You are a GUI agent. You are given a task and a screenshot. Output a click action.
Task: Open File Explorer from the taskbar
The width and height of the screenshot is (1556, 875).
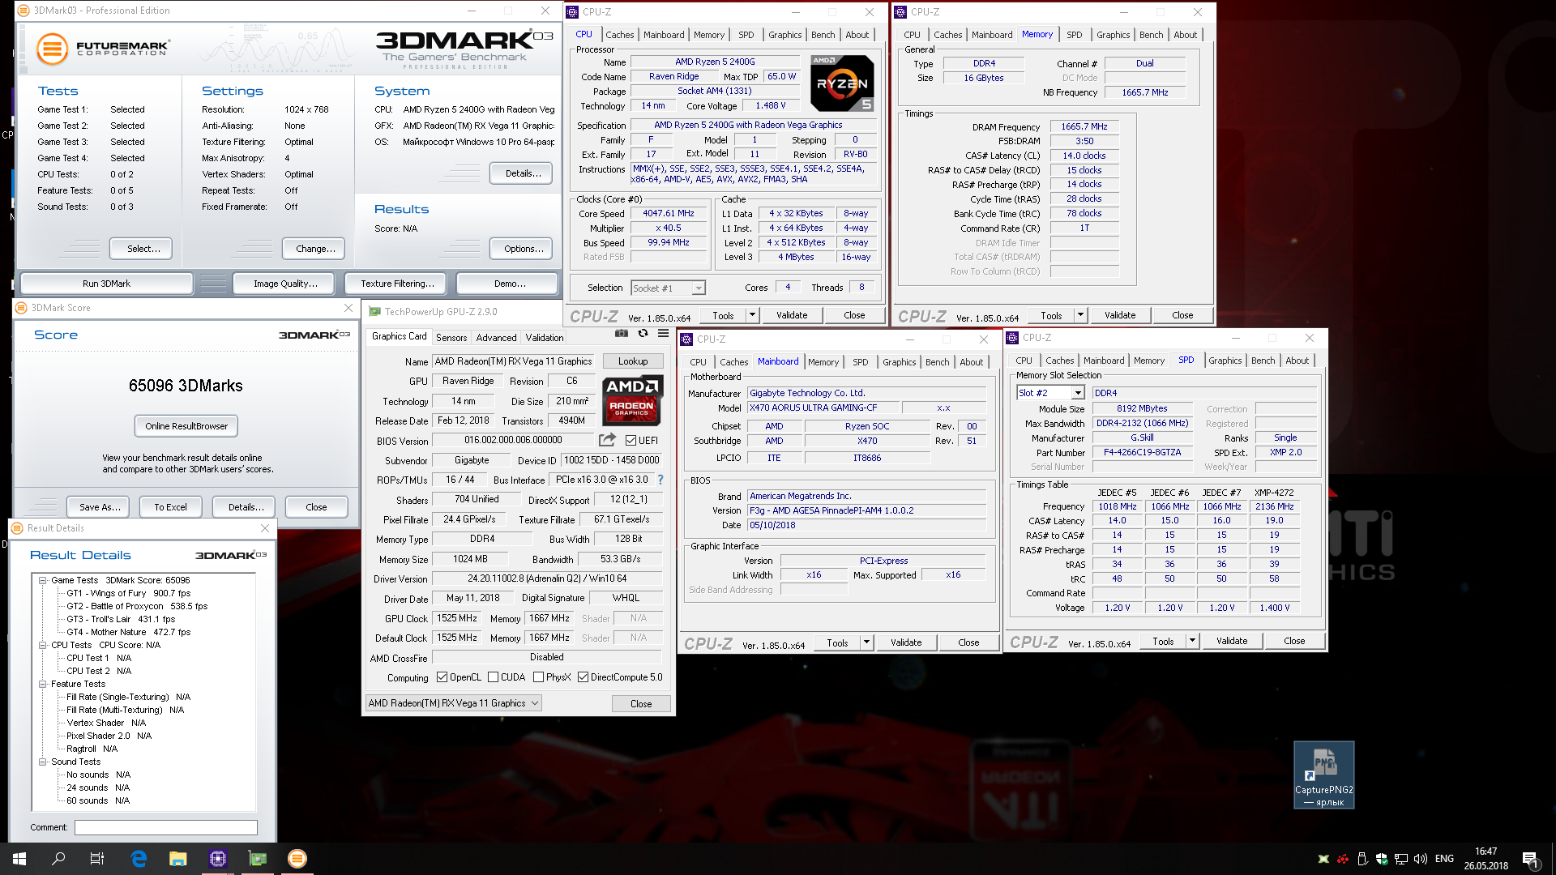178,859
